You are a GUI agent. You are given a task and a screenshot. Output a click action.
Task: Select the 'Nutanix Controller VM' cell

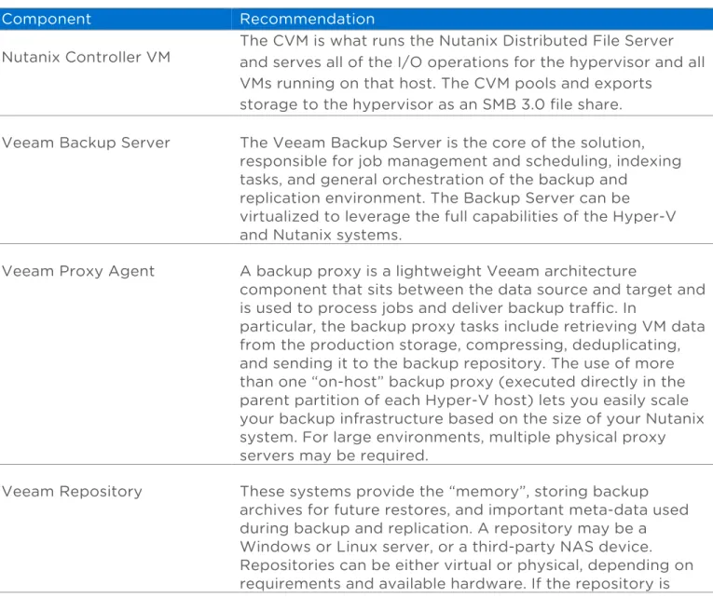pyautogui.click(x=86, y=57)
